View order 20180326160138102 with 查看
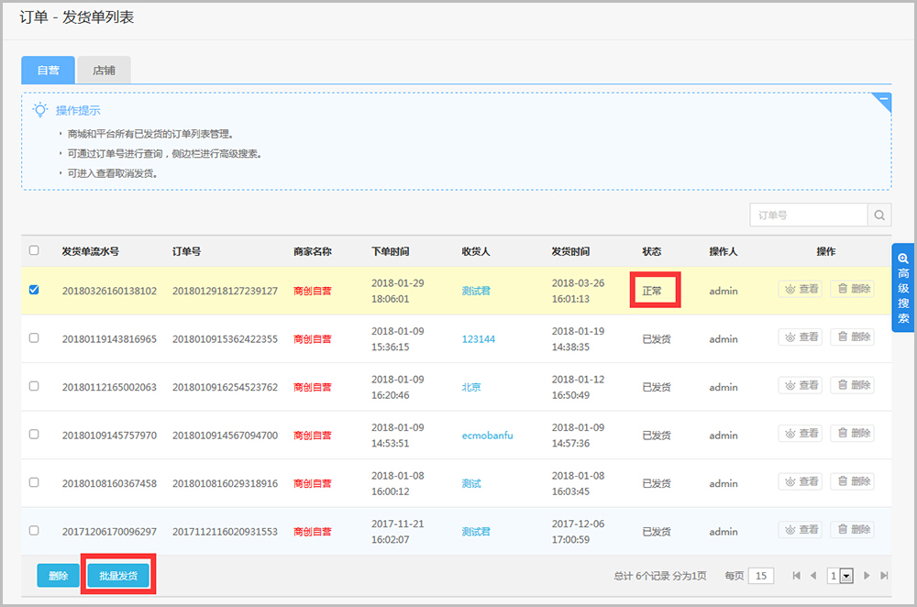Image resolution: width=917 pixels, height=607 pixels. point(800,289)
